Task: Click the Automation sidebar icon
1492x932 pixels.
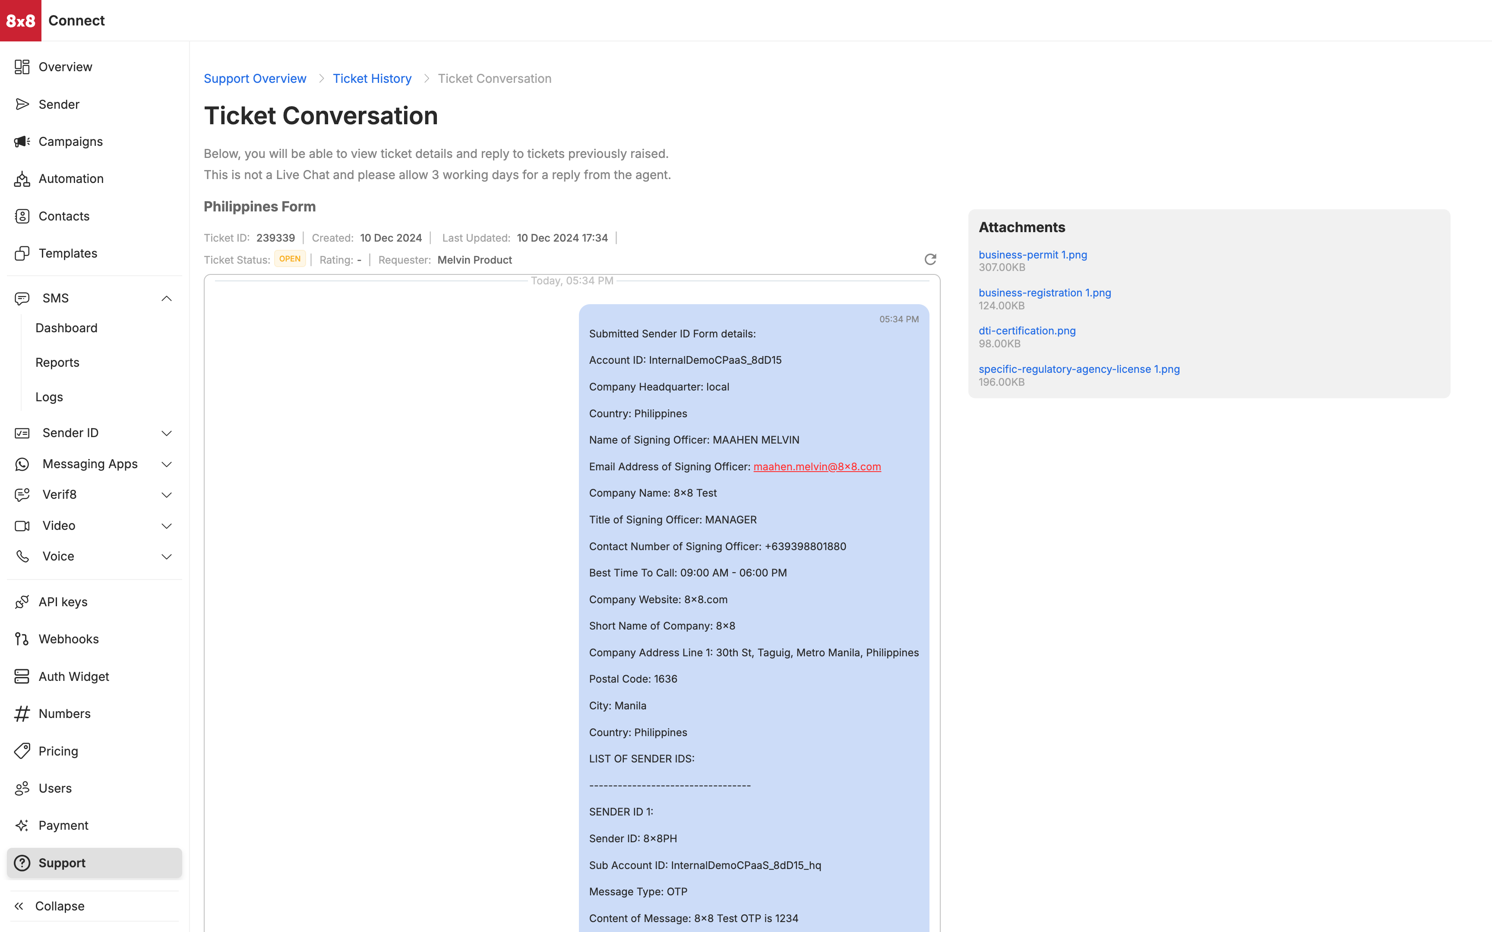Action: point(22,179)
